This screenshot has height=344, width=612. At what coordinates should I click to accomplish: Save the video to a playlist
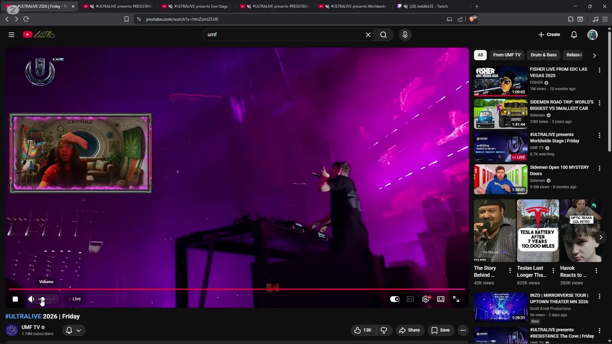coord(440,330)
